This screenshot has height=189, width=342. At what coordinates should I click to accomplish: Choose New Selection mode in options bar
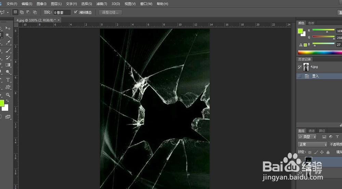point(15,12)
